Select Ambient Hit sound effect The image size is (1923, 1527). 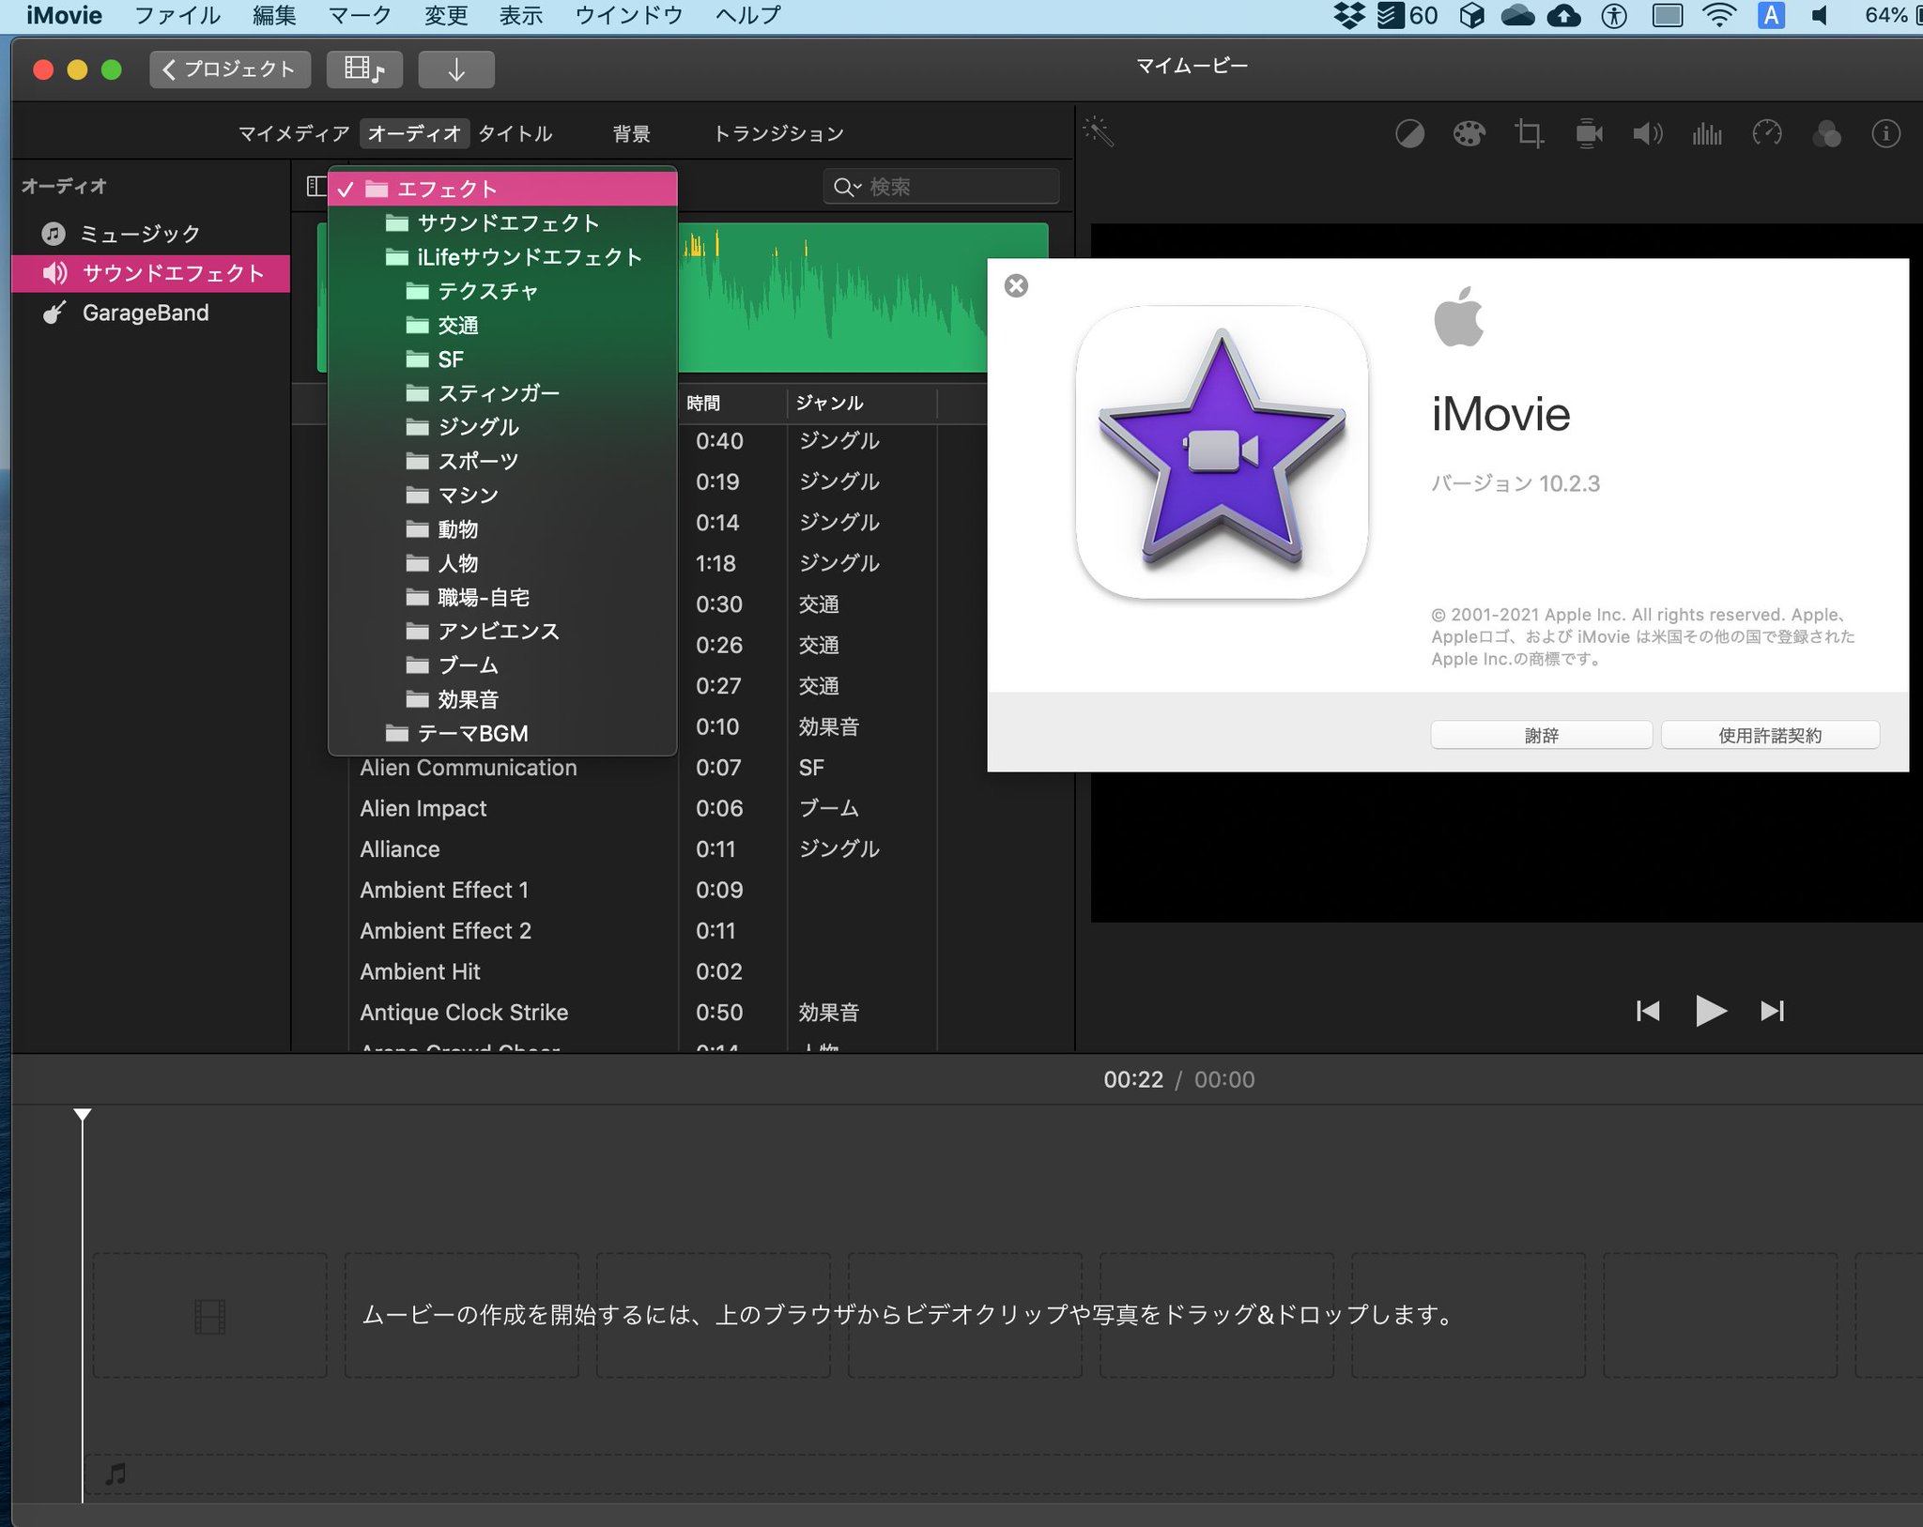click(420, 971)
